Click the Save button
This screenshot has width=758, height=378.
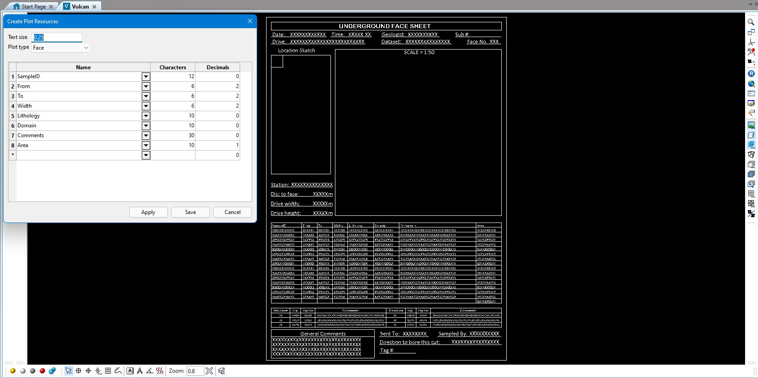pyautogui.click(x=191, y=212)
